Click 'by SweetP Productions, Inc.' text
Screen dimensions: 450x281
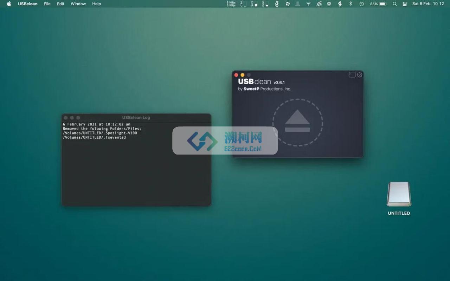click(x=264, y=89)
